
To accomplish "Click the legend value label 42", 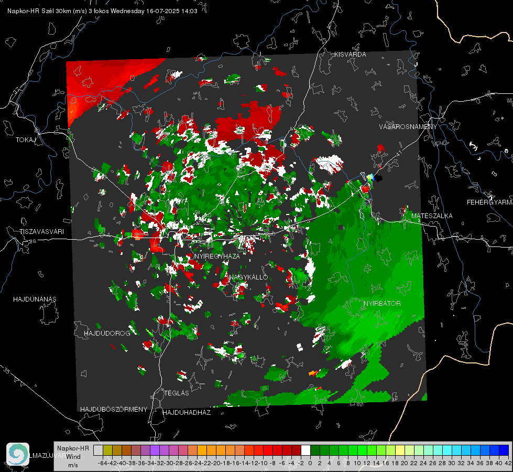I will pos(508,463).
